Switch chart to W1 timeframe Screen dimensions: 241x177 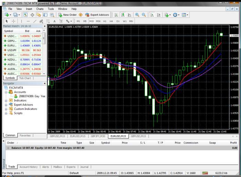[x=125, y=21]
